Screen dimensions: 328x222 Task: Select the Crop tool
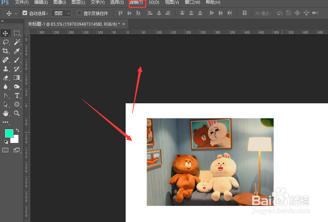[x=5, y=51]
